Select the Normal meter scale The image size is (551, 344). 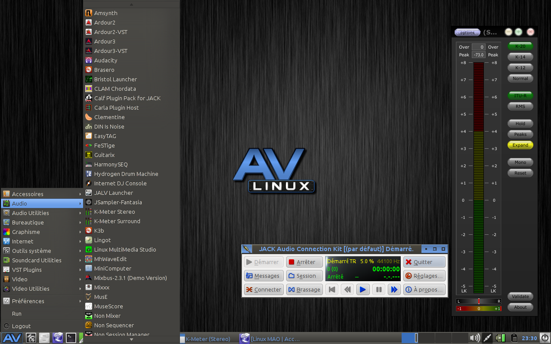tap(520, 78)
